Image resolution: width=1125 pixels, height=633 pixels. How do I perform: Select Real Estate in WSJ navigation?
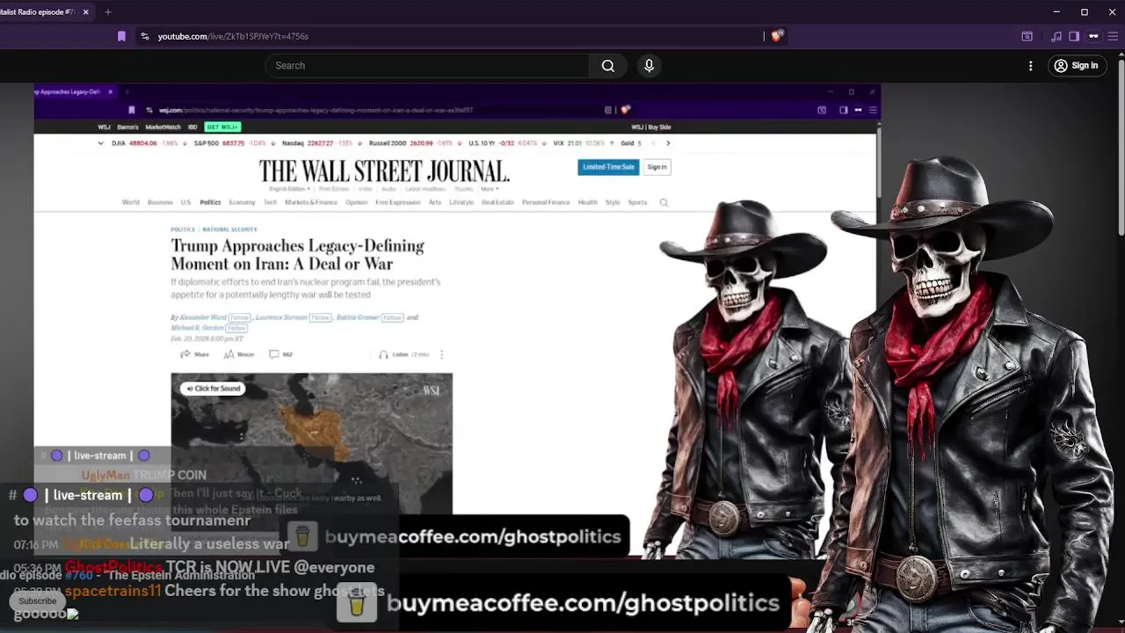[497, 202]
